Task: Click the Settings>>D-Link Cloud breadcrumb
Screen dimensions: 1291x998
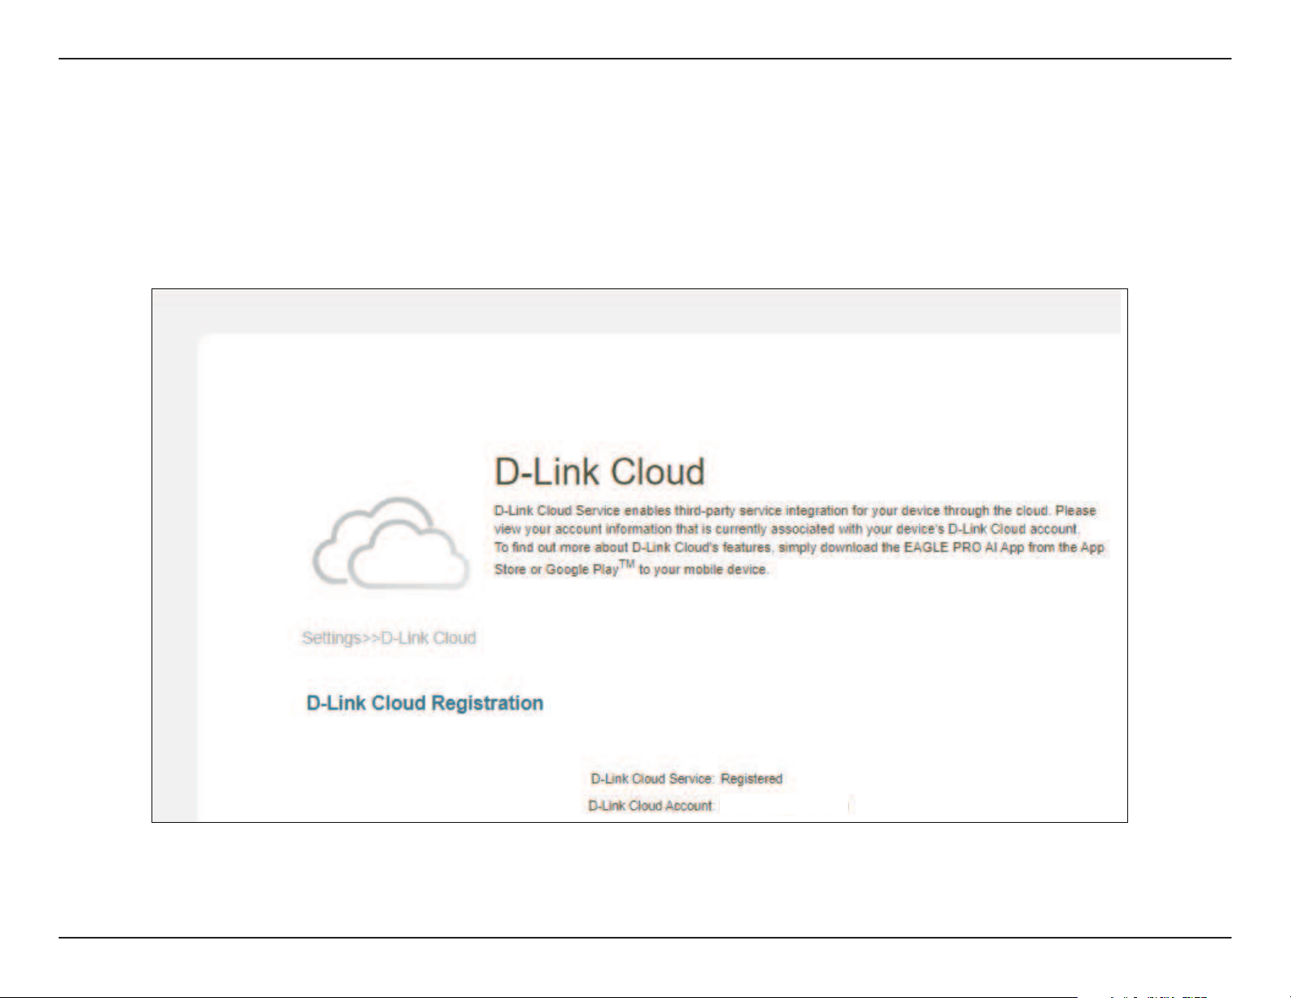Action: pos(389,638)
